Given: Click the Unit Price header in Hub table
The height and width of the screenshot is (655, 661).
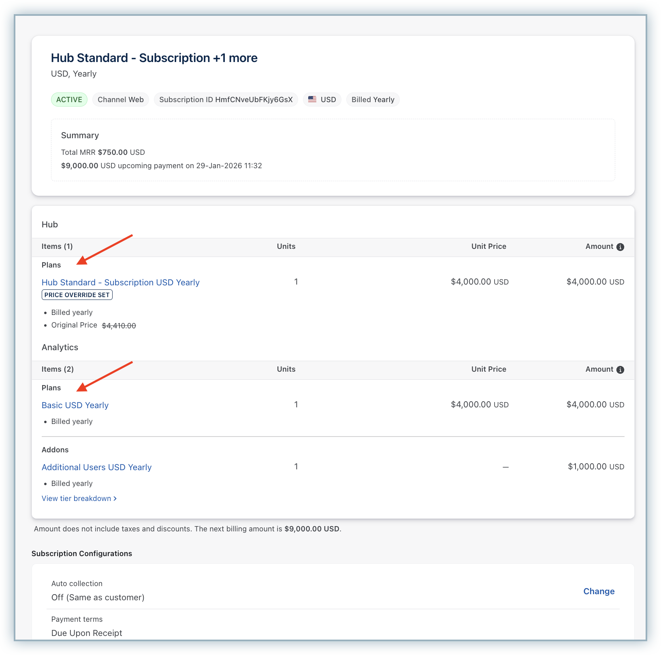Looking at the screenshot, I should tap(488, 246).
